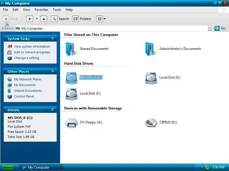The width and height of the screenshot is (229, 171).
Task: Click the Start button
Action: point(8,167)
